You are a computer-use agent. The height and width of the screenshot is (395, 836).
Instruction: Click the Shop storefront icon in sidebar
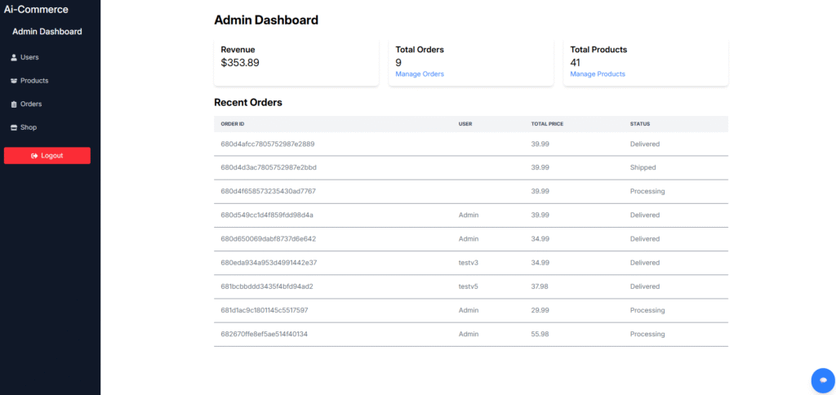[x=14, y=128]
